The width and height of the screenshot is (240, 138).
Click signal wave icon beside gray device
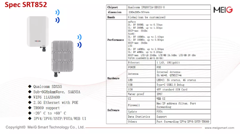pyautogui.click(x=79, y=41)
